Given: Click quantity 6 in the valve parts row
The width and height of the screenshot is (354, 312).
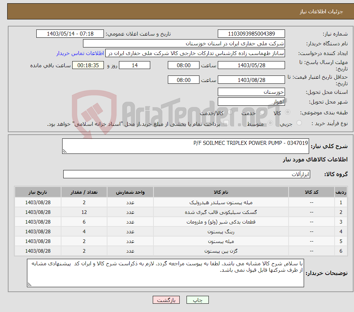Looking at the screenshot, I should pos(84,222).
